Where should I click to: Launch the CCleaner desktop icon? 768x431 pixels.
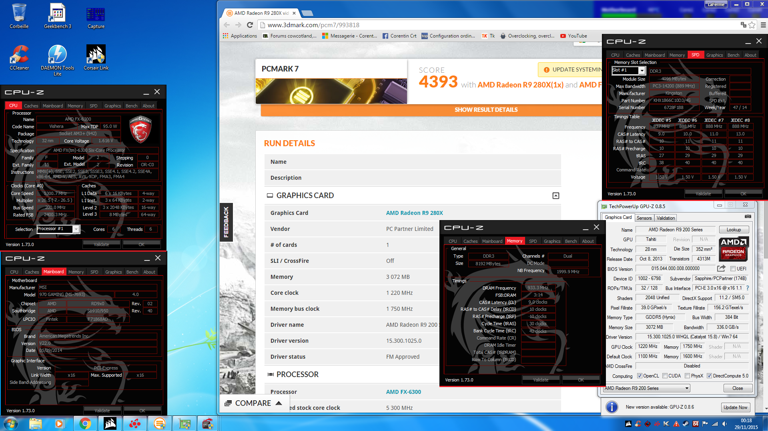[x=19, y=58]
